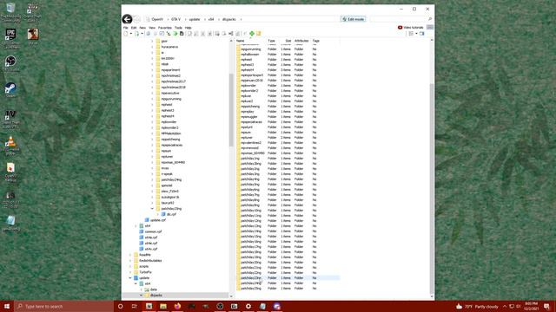Expand the dlc.rpf archive node

(x=158, y=214)
